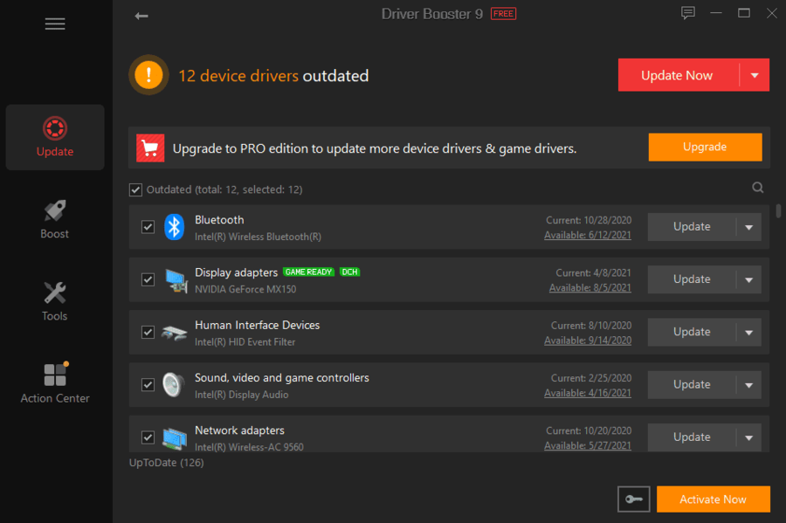Click the FREE edition badge
The image size is (786, 523).
click(503, 13)
